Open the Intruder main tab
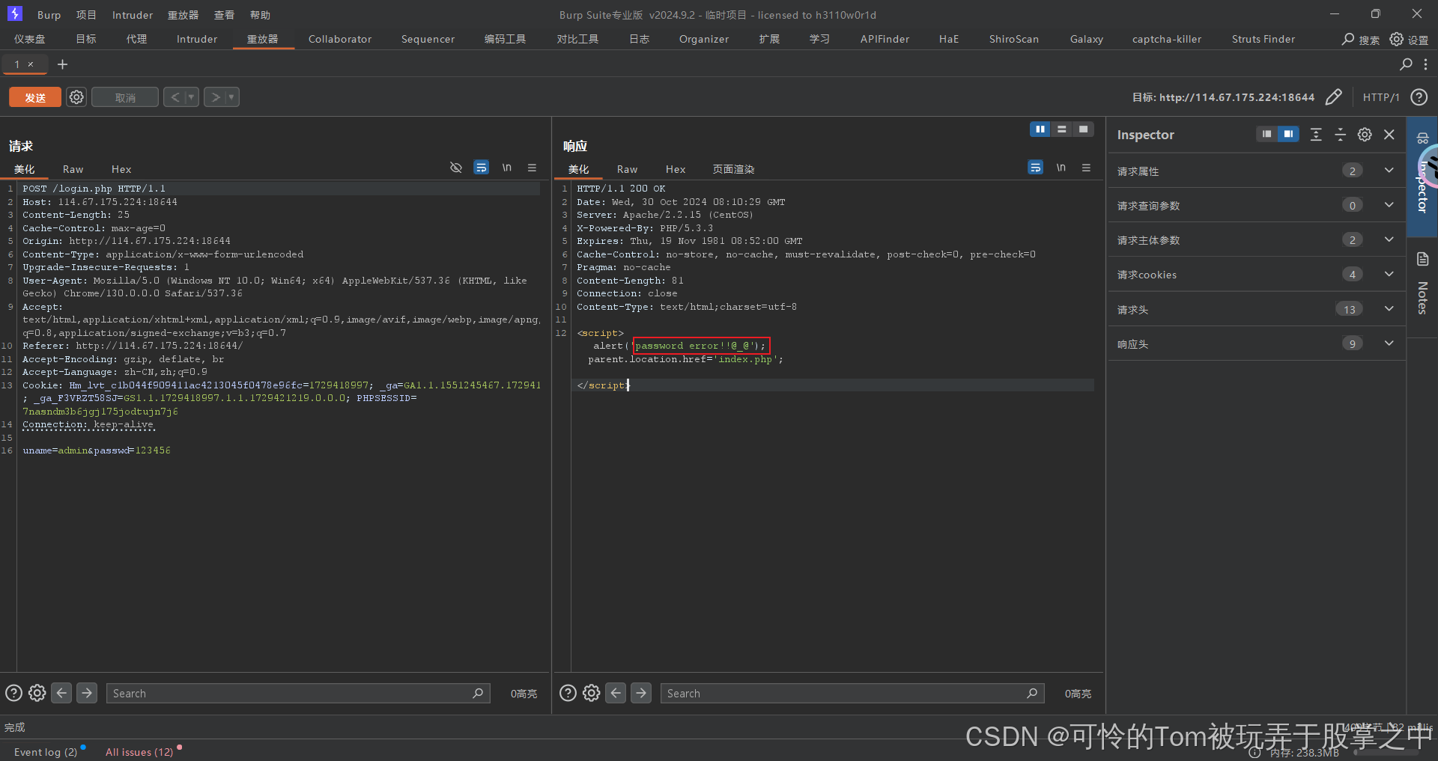 (197, 39)
